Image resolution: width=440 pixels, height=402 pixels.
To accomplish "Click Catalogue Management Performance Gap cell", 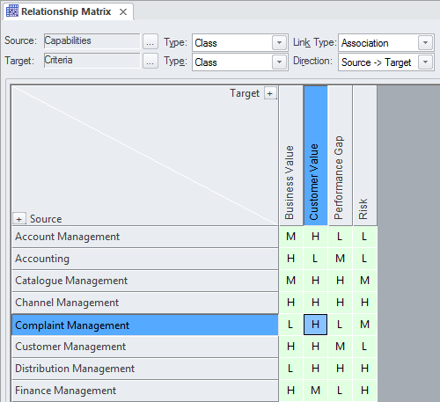I will (x=340, y=281).
